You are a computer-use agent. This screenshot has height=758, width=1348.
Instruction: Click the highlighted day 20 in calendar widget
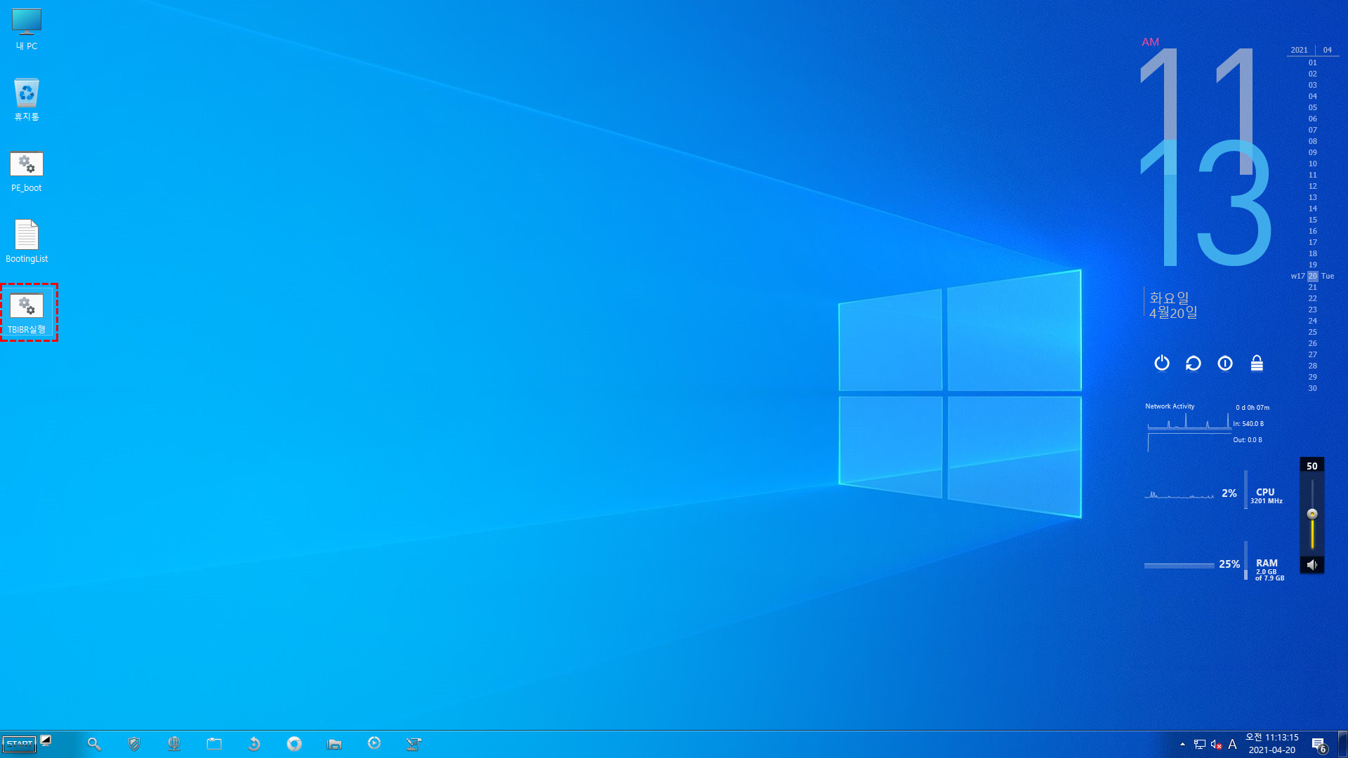click(1312, 276)
